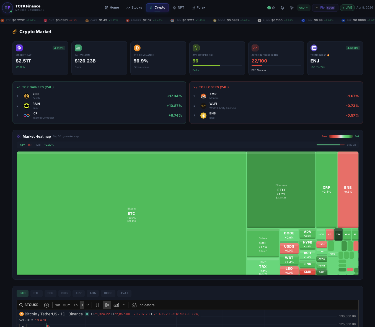The image size is (375, 327).
Task: Toggle the light/dark theme sun icon
Action: 292,8
